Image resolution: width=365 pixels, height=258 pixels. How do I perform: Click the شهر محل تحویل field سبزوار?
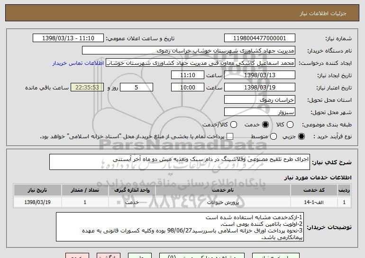pos(260,112)
